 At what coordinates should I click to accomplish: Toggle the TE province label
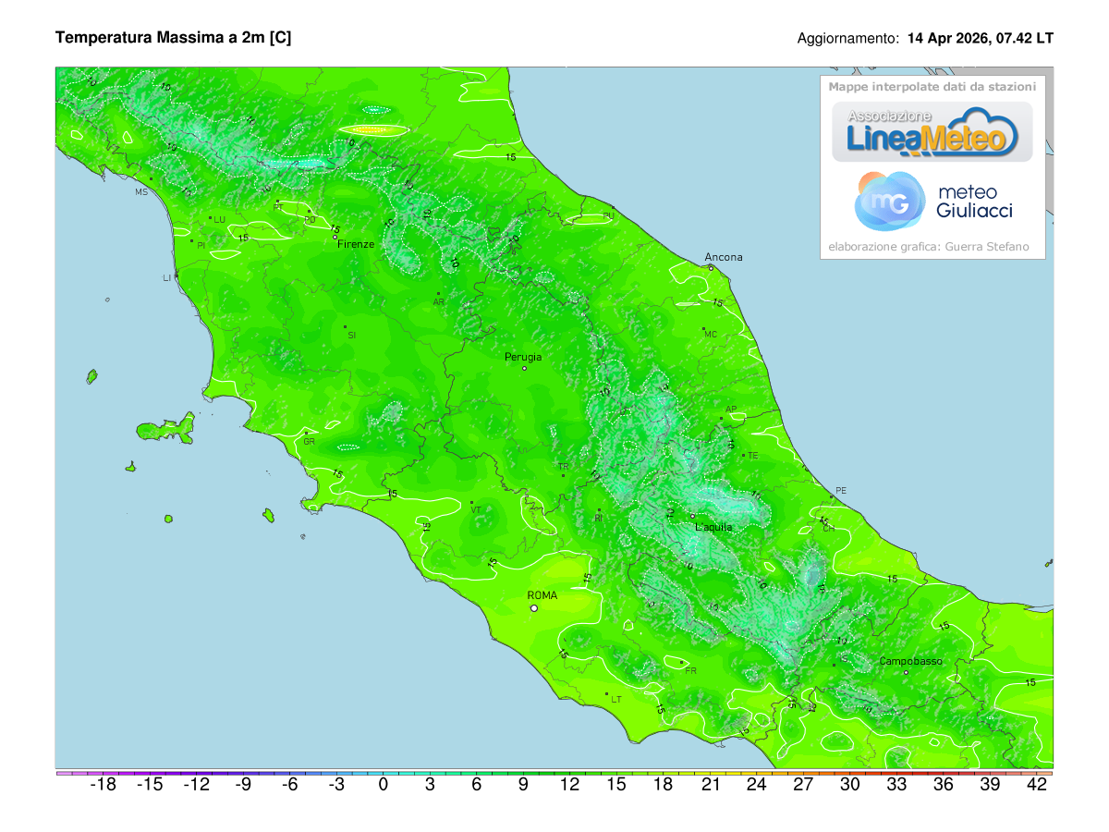753,453
